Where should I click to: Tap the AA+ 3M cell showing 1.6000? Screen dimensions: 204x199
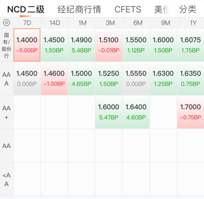(x=109, y=112)
